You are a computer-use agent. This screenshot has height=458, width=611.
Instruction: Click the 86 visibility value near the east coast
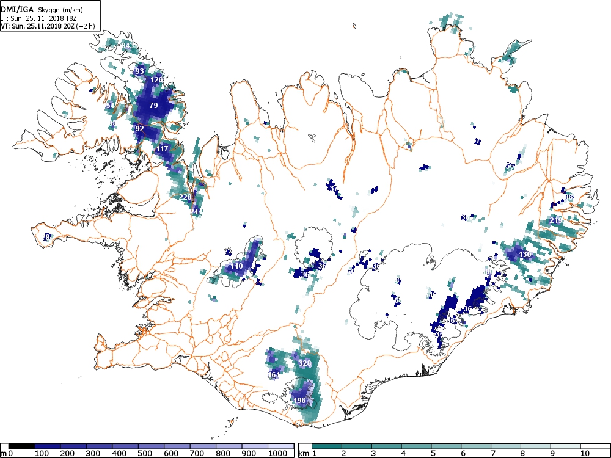coord(569,197)
